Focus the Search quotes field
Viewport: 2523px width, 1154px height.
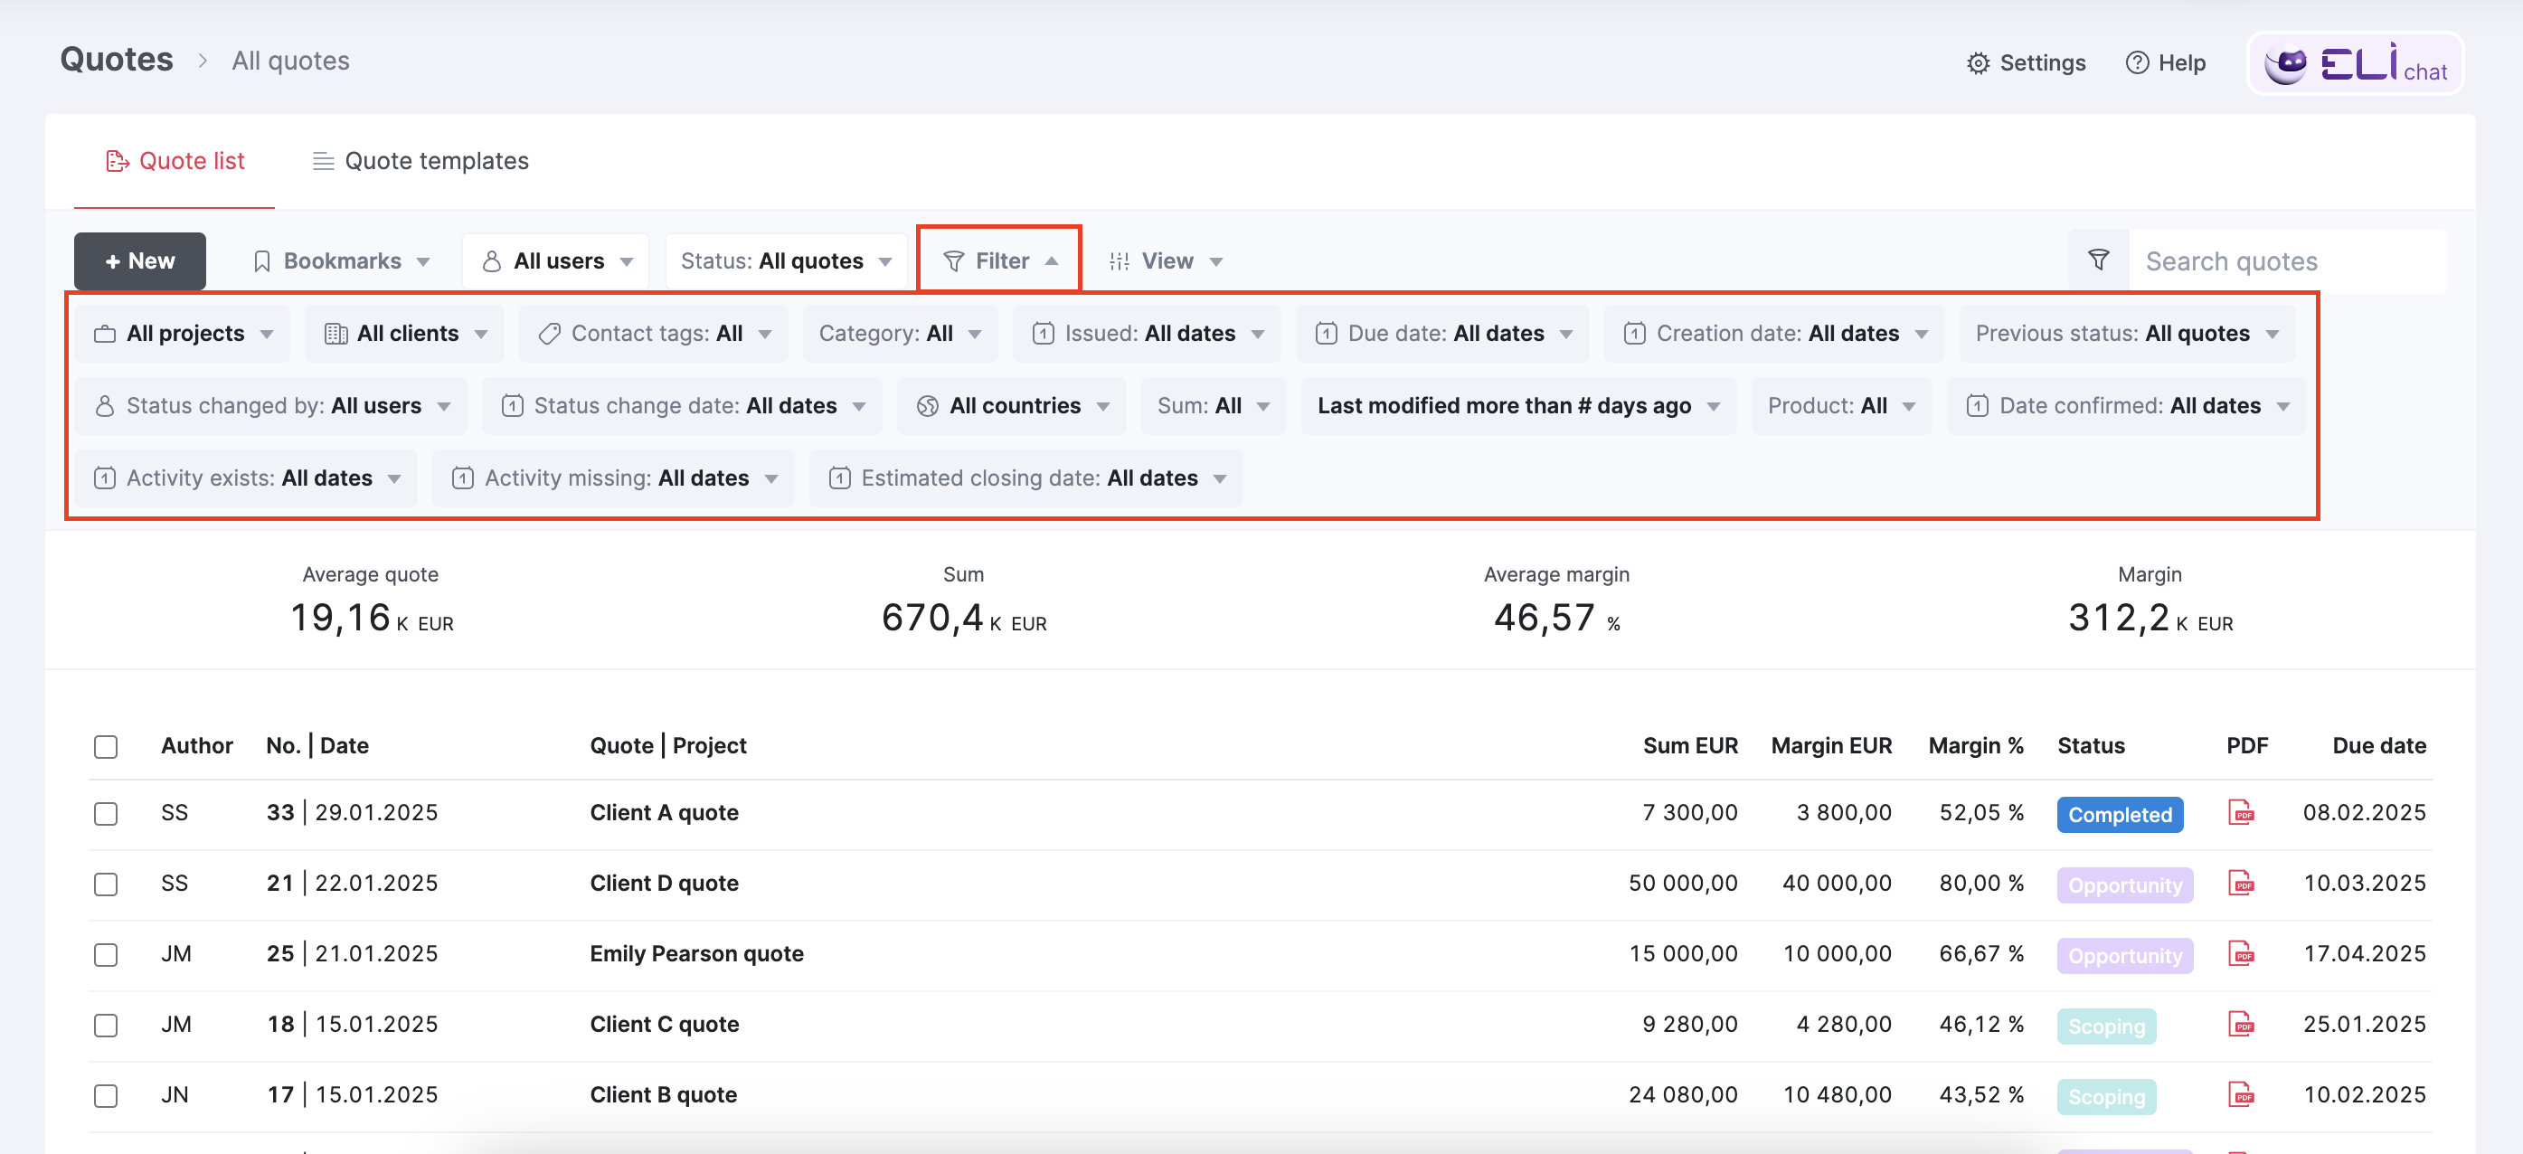2287,261
